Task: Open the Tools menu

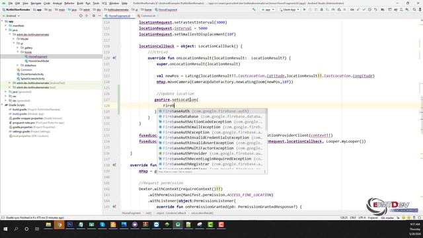Action: coord(96,3)
